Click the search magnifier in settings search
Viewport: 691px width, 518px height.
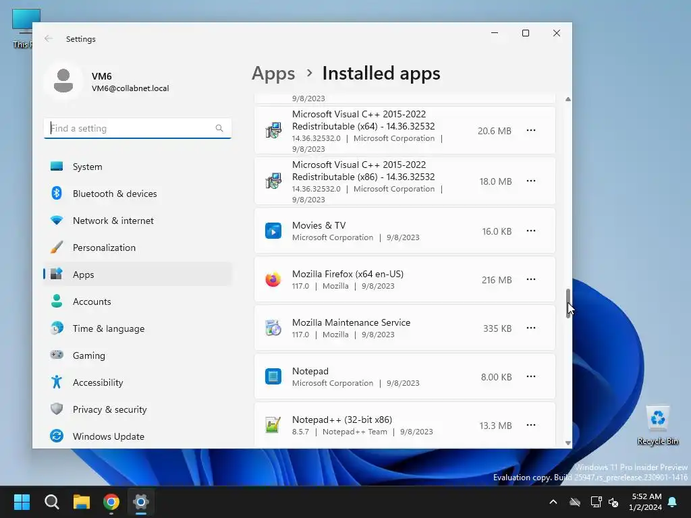point(219,128)
